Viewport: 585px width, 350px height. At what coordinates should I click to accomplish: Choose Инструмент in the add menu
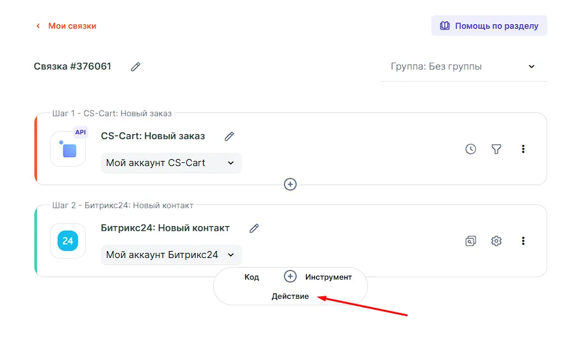[x=328, y=277]
